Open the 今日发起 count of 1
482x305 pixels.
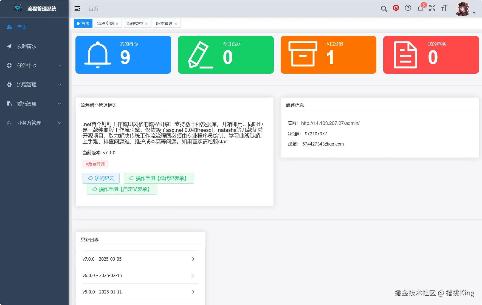330,57
